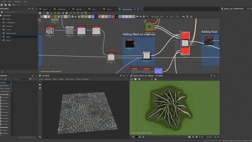Screen dimensions: 252x142
Task: Click the open folder icon in top toolbar
Action: [x=6, y=5]
